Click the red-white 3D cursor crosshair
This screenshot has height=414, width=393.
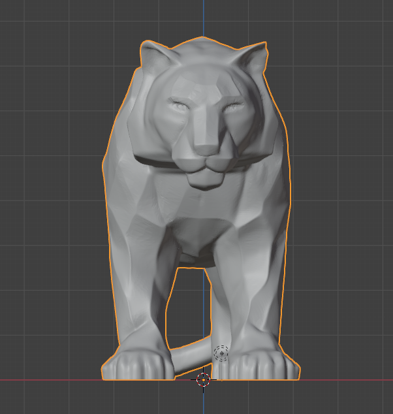click(x=204, y=380)
